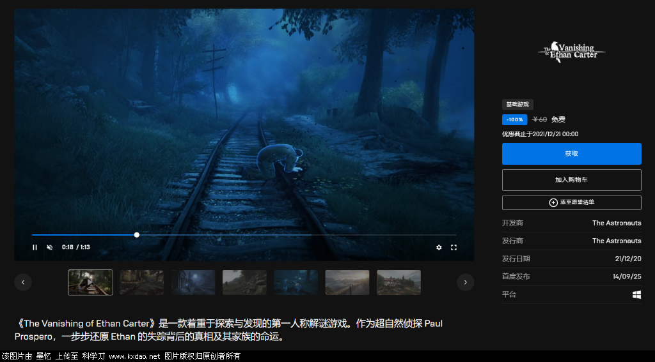Click the initial release date 14/09/25

click(627, 276)
